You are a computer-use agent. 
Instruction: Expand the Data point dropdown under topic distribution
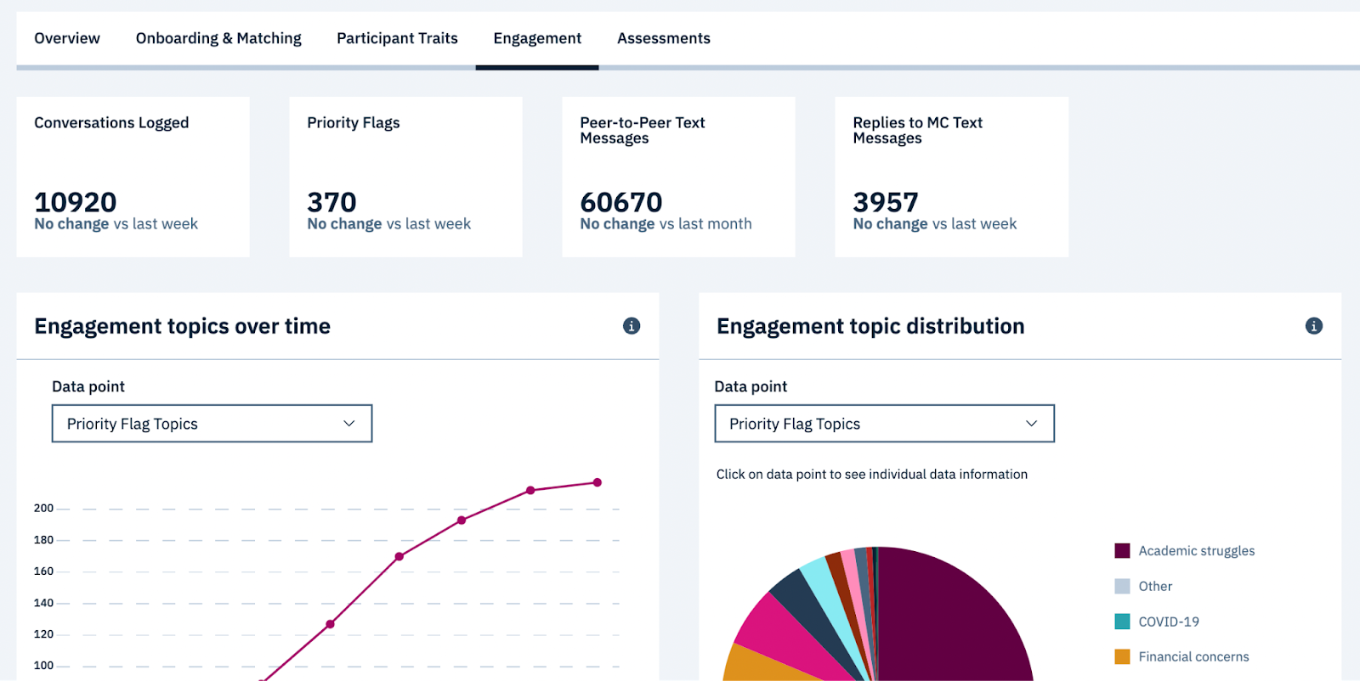pos(884,424)
